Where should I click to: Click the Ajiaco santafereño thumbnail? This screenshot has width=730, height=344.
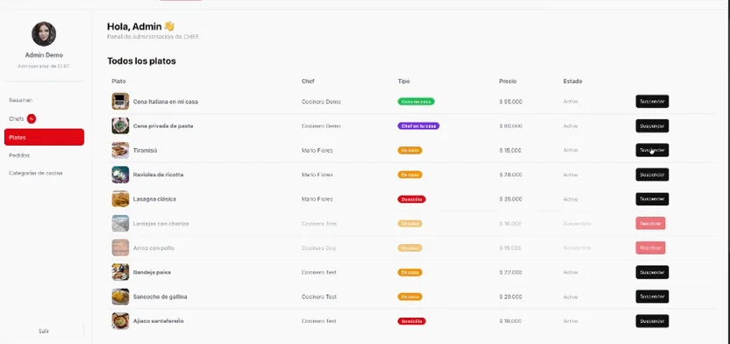[120, 321]
